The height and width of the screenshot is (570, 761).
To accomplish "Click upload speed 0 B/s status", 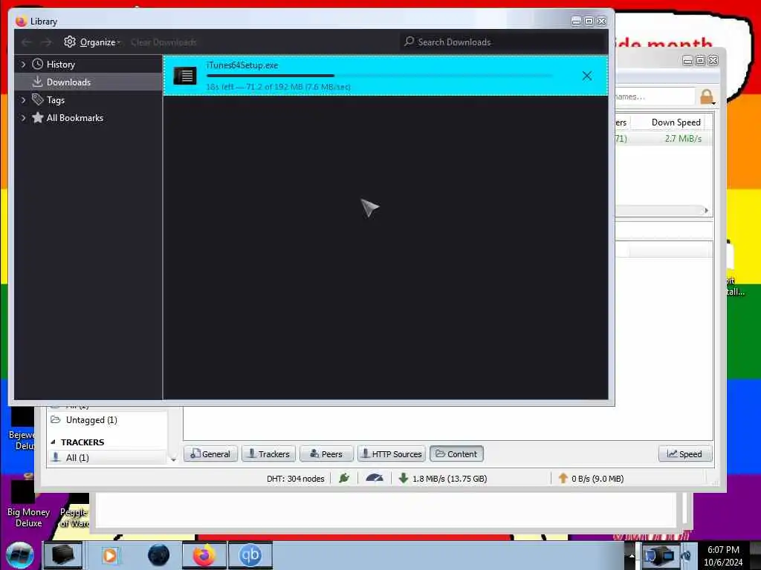I will (x=598, y=479).
